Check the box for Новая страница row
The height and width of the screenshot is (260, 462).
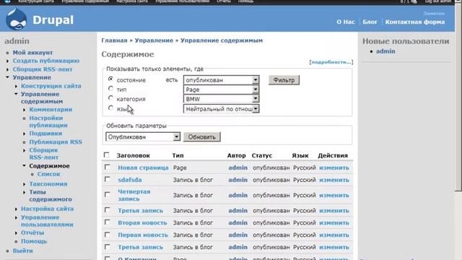108,167
